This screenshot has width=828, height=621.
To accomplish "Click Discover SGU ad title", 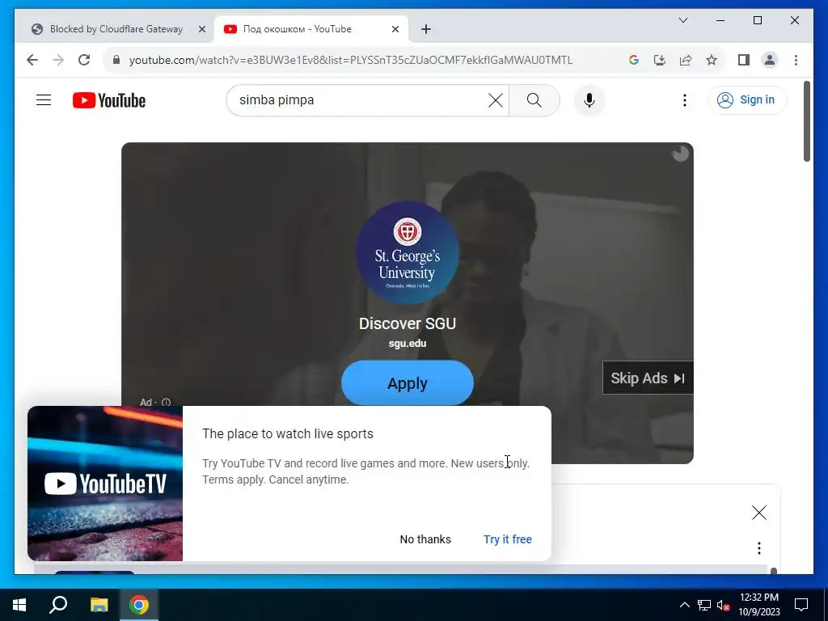I will coord(408,323).
